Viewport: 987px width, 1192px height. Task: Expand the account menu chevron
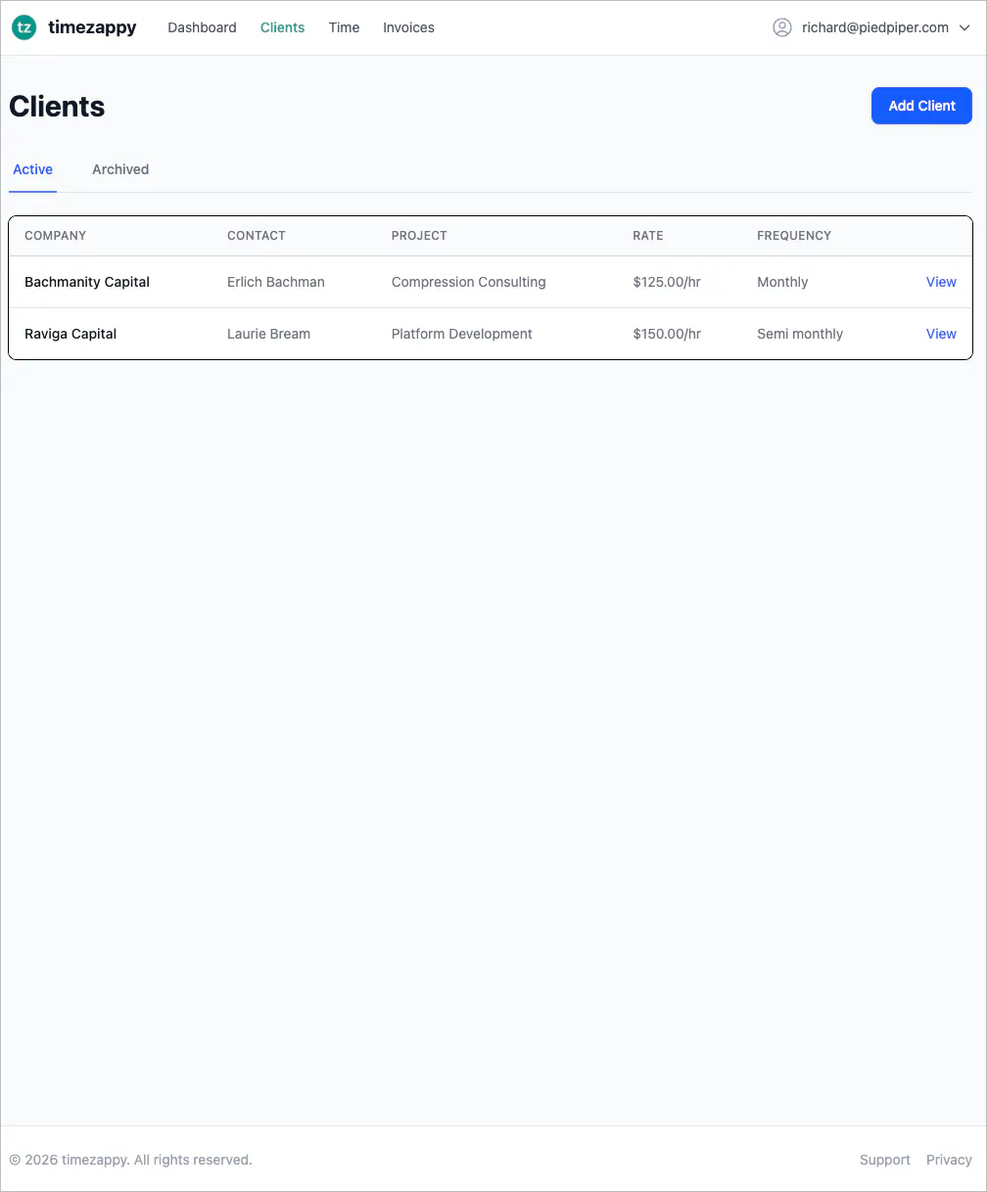(964, 27)
